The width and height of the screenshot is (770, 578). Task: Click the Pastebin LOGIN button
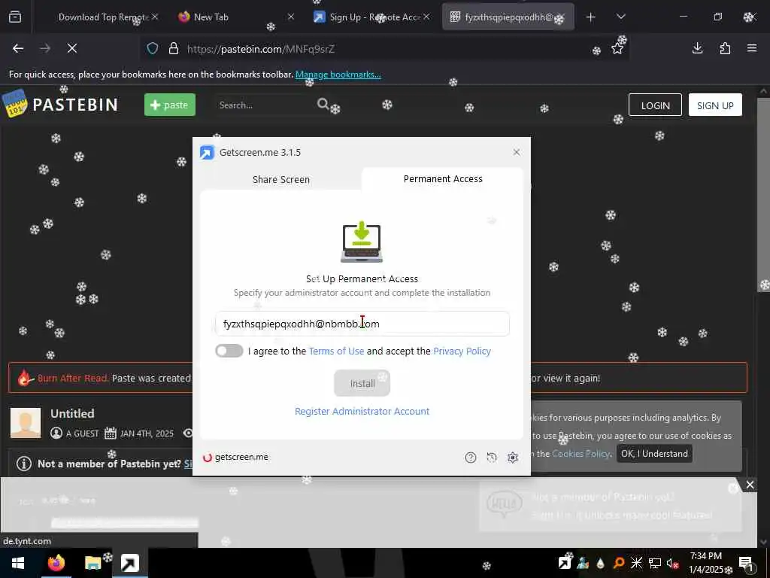tap(655, 105)
